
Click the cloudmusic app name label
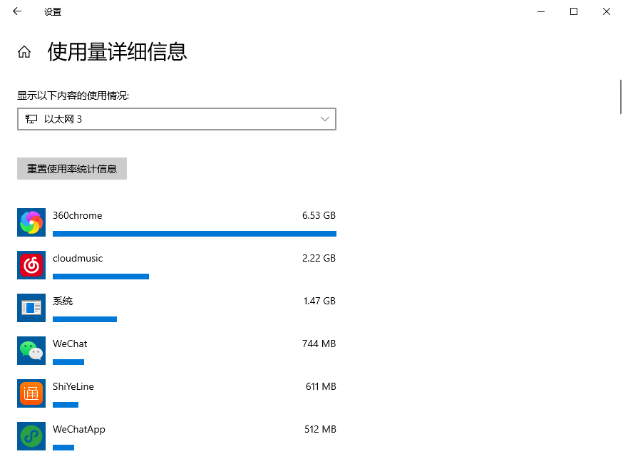pos(77,258)
